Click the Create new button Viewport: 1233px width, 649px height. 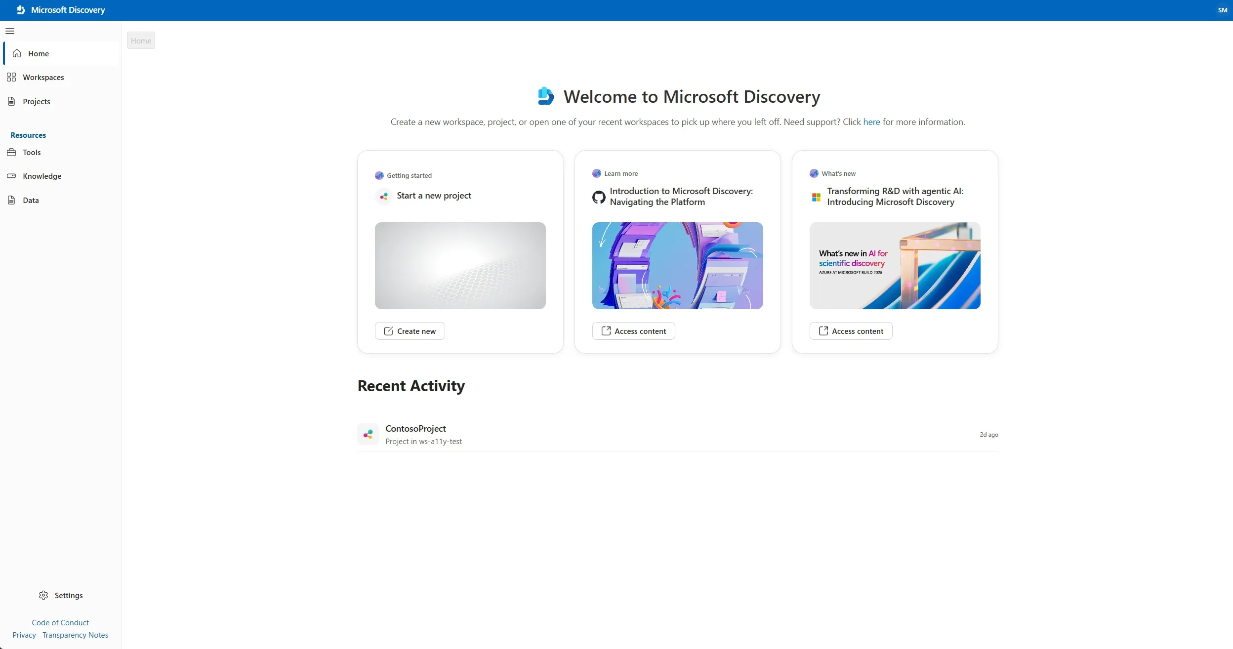pyautogui.click(x=410, y=331)
